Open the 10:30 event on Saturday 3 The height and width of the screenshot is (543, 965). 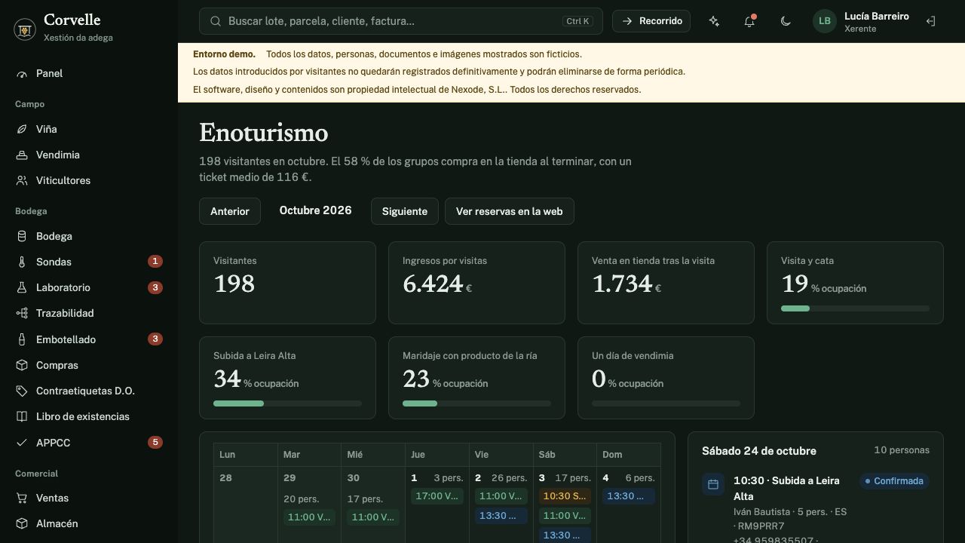[x=565, y=496]
